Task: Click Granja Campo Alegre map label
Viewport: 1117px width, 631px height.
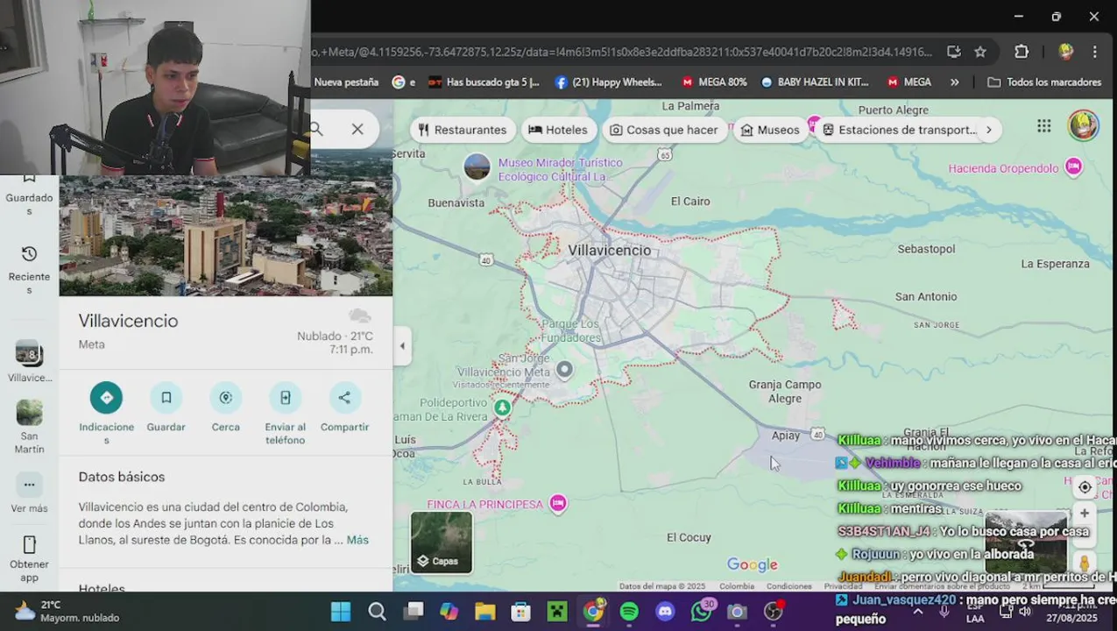Action: pyautogui.click(x=785, y=392)
